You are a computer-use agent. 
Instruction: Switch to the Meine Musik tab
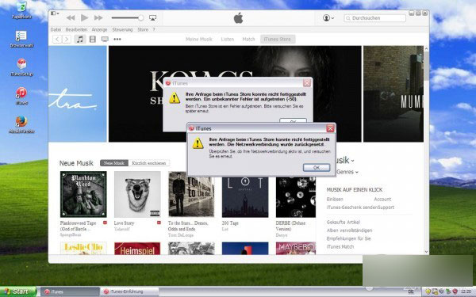(x=199, y=39)
